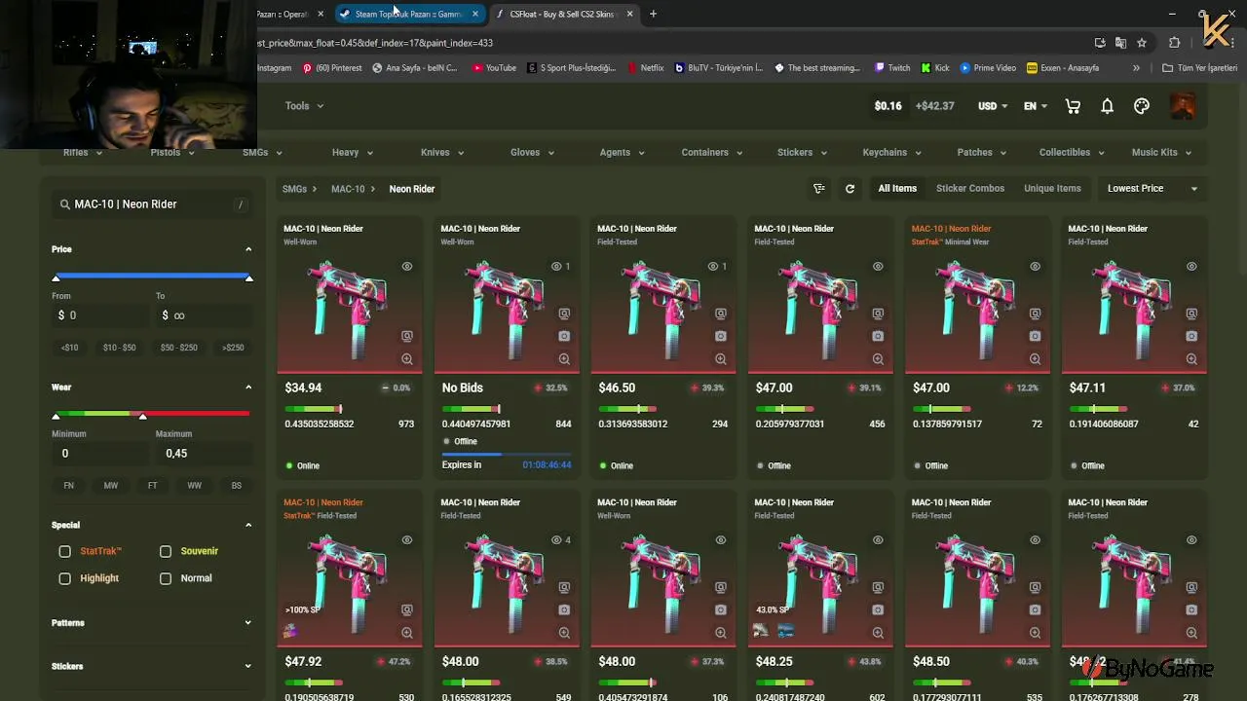The image size is (1247, 701).
Task: Focus the Maximum wear field showing 0,45
Action: [x=204, y=454]
